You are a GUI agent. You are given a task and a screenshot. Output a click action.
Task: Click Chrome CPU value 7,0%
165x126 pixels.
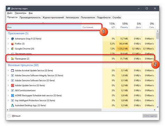(112, 49)
